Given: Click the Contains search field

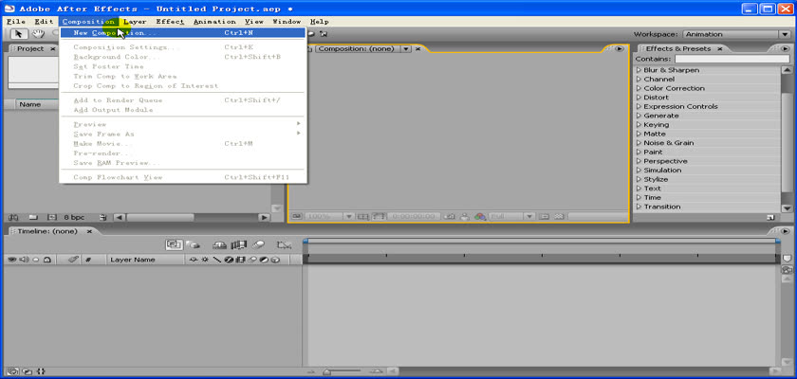Looking at the screenshot, I should coord(732,60).
